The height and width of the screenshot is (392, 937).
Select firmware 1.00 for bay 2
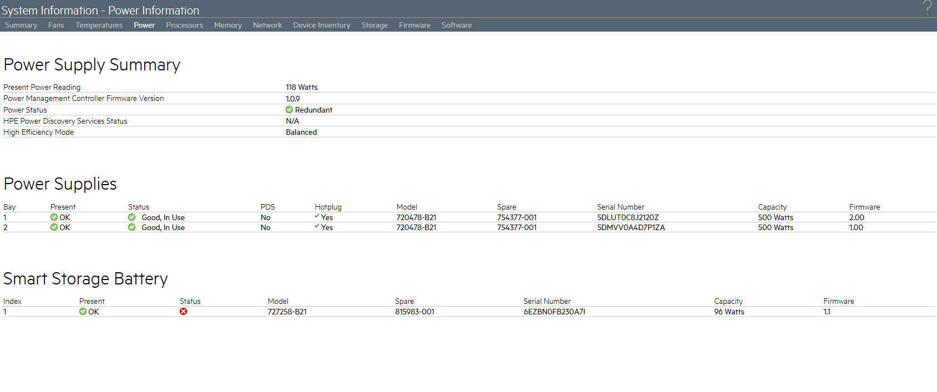click(x=856, y=227)
